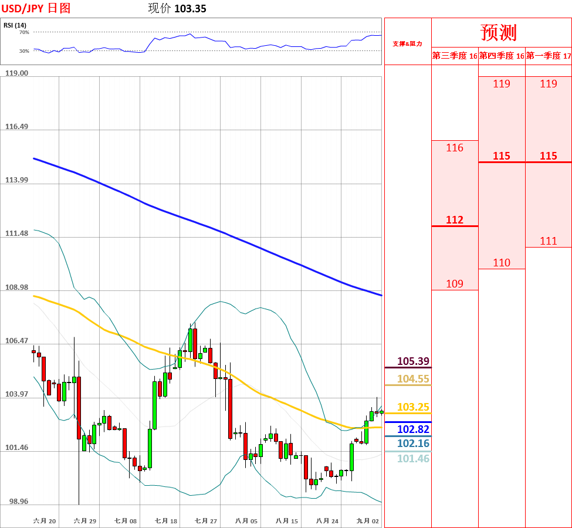The width and height of the screenshot is (572, 528).
Task: Click the bold 115 in 第一季度 17 column
Action: [549, 156]
